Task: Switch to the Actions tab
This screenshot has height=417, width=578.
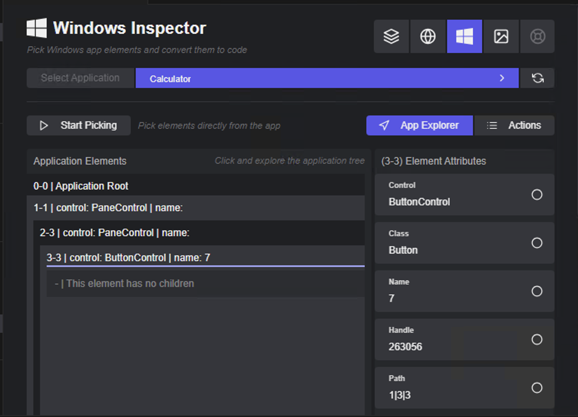Action: pyautogui.click(x=515, y=125)
